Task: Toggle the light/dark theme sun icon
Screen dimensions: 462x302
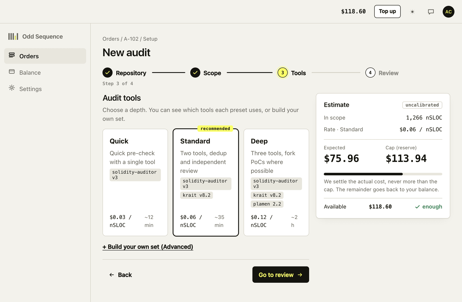Action: click(x=412, y=12)
